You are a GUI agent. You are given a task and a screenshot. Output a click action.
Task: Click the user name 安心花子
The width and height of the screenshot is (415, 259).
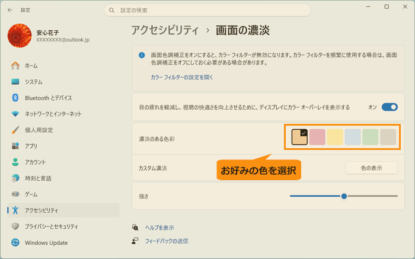47,33
